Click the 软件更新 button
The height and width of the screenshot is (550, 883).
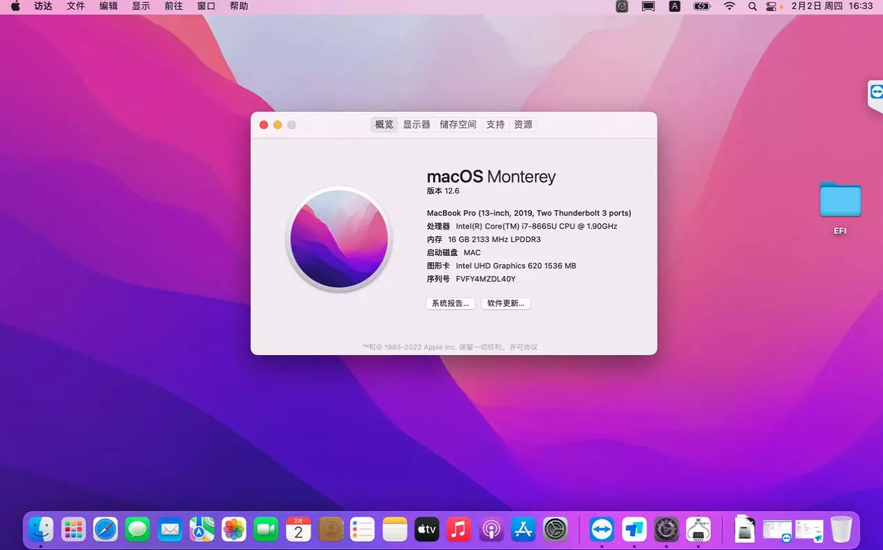click(505, 303)
